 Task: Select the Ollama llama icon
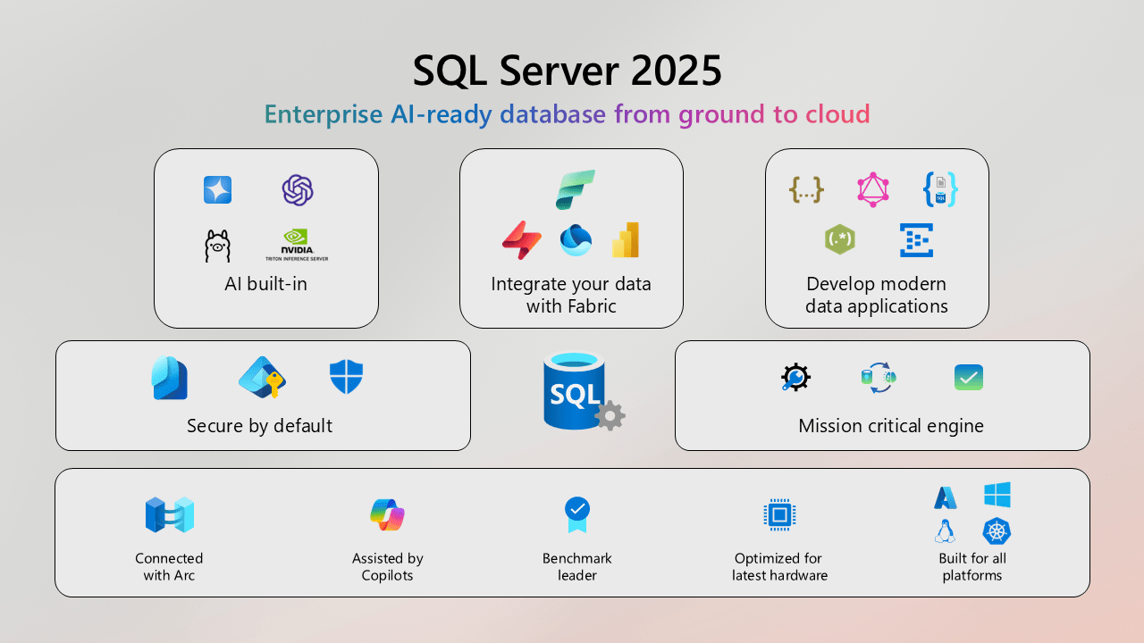[217, 243]
